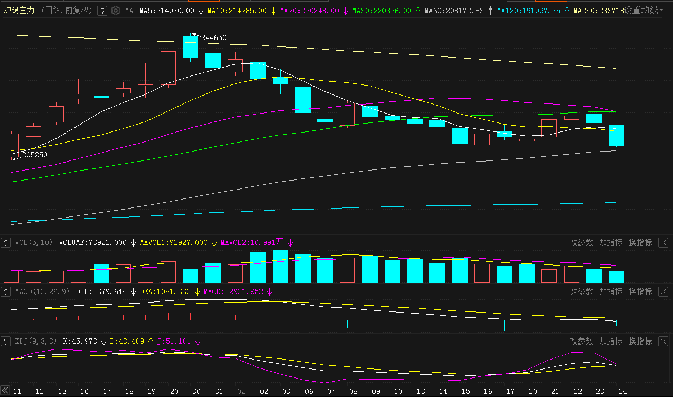Screen dimensions: 673x397
Task: Select the MA indicator label
Action: [x=129, y=11]
